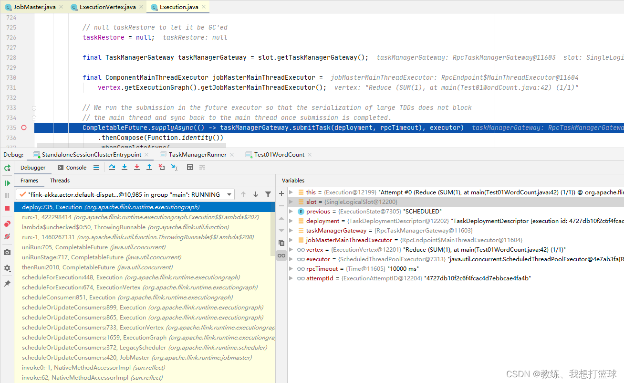Expand the 'vertex' watch node
This screenshot has height=383, width=624.
coord(291,249)
